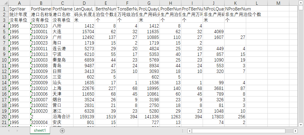The width and height of the screenshot is (304, 135).
Task: Select column D header
Action: [84, 3]
